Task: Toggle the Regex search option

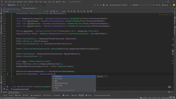Action: click(57, 11)
